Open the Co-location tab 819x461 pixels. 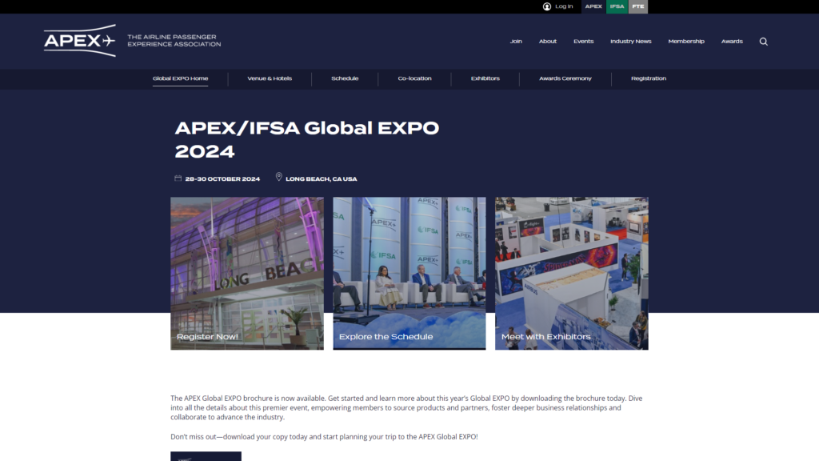coord(415,78)
